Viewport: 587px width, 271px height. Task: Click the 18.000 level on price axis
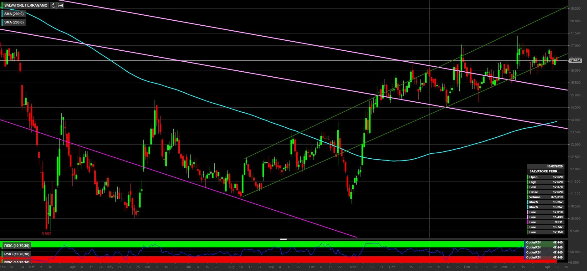coord(575,21)
